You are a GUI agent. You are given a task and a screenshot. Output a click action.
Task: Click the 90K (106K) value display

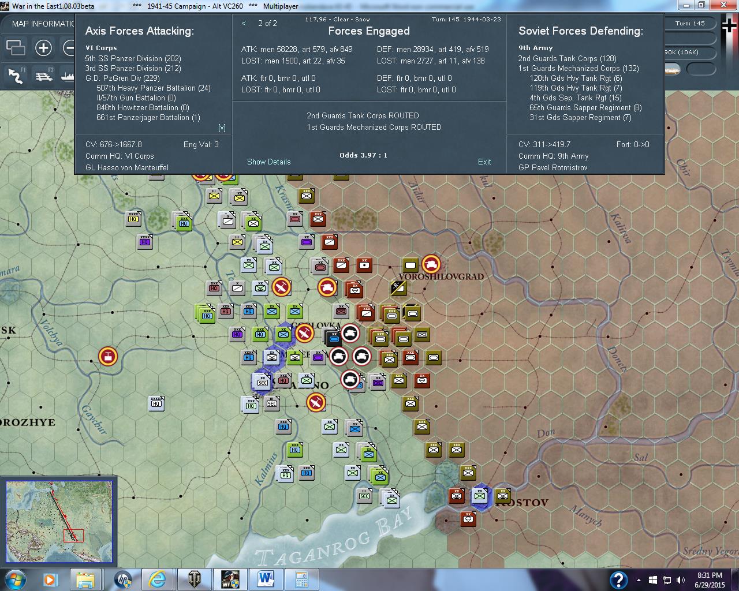tap(681, 52)
